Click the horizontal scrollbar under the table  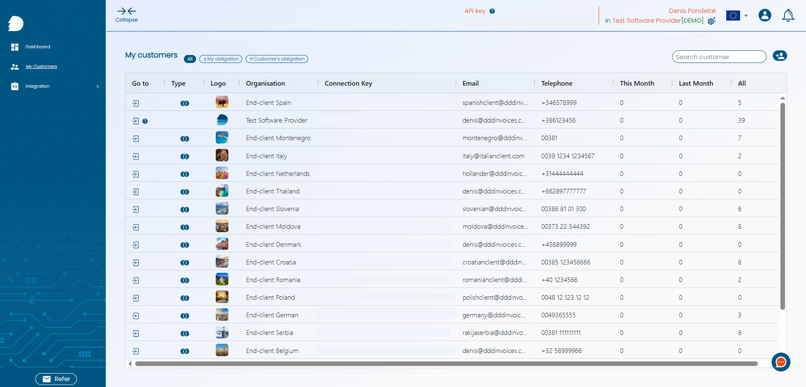point(446,364)
